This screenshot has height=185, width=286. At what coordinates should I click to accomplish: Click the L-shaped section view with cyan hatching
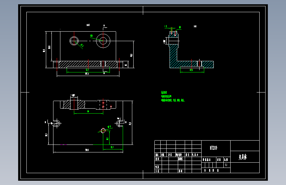(191, 50)
